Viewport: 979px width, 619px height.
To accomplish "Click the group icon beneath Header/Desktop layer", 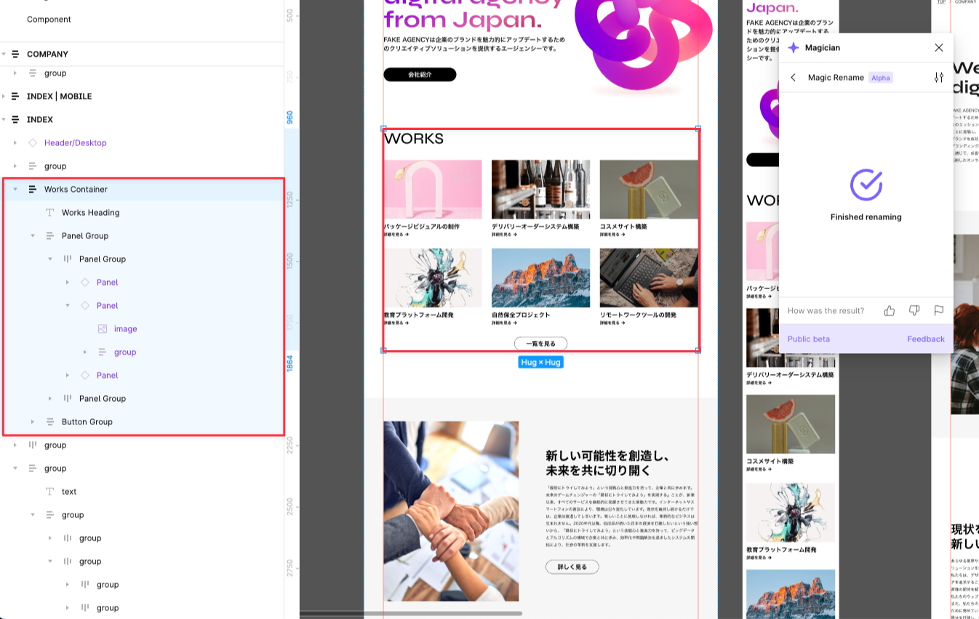I will click(33, 166).
